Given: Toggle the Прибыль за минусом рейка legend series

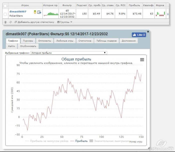Looking at the screenshot, I should [x=47, y=141].
